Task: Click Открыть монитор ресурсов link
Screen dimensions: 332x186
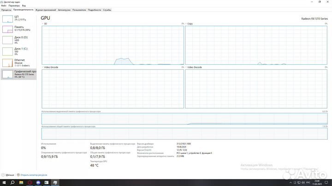Action: tap(33, 175)
